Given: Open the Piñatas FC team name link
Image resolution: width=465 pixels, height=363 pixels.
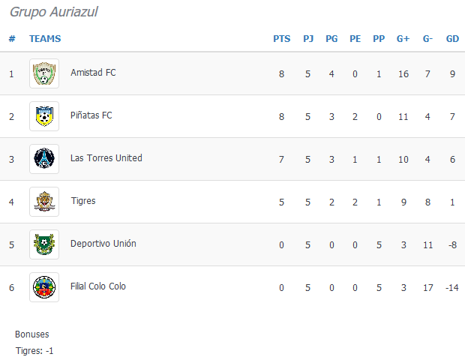Looking at the screenshot, I should click(91, 115).
